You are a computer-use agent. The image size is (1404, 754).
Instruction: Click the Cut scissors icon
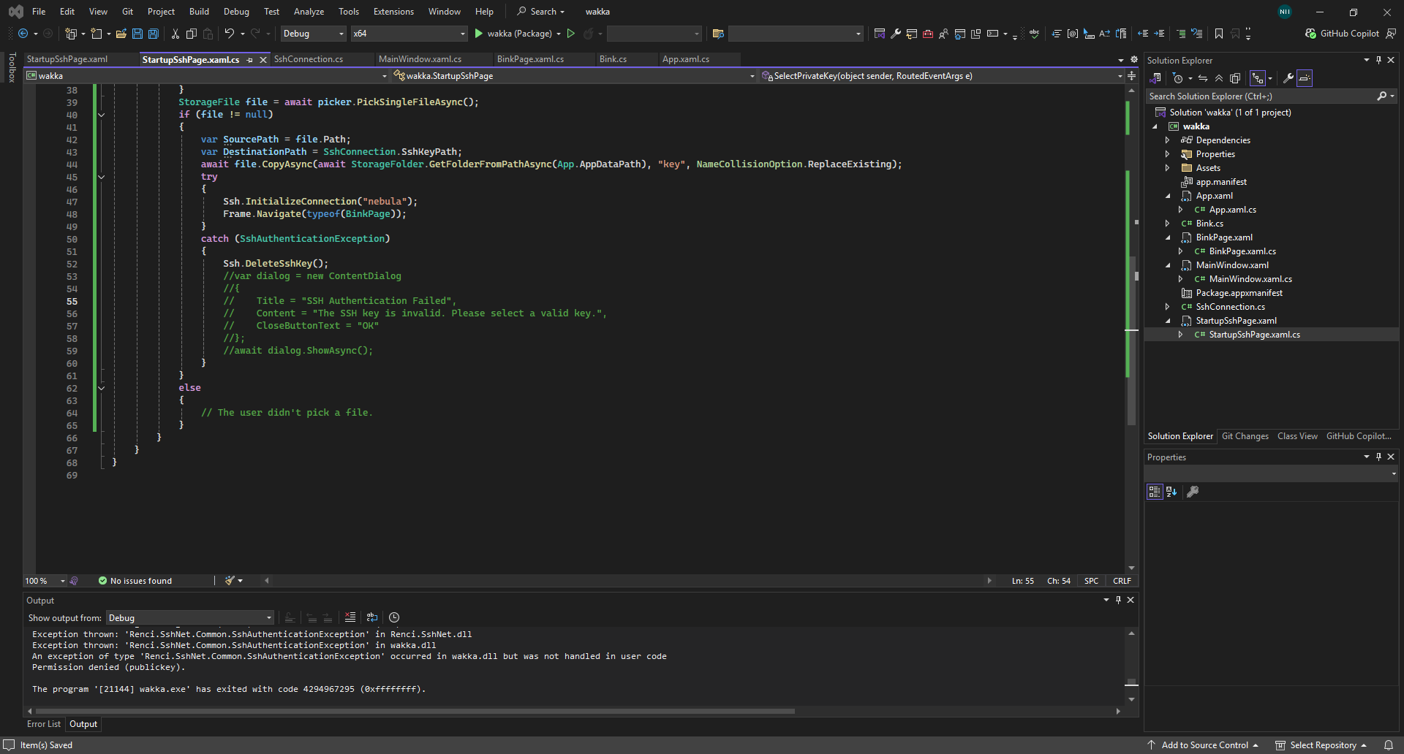coord(175,34)
